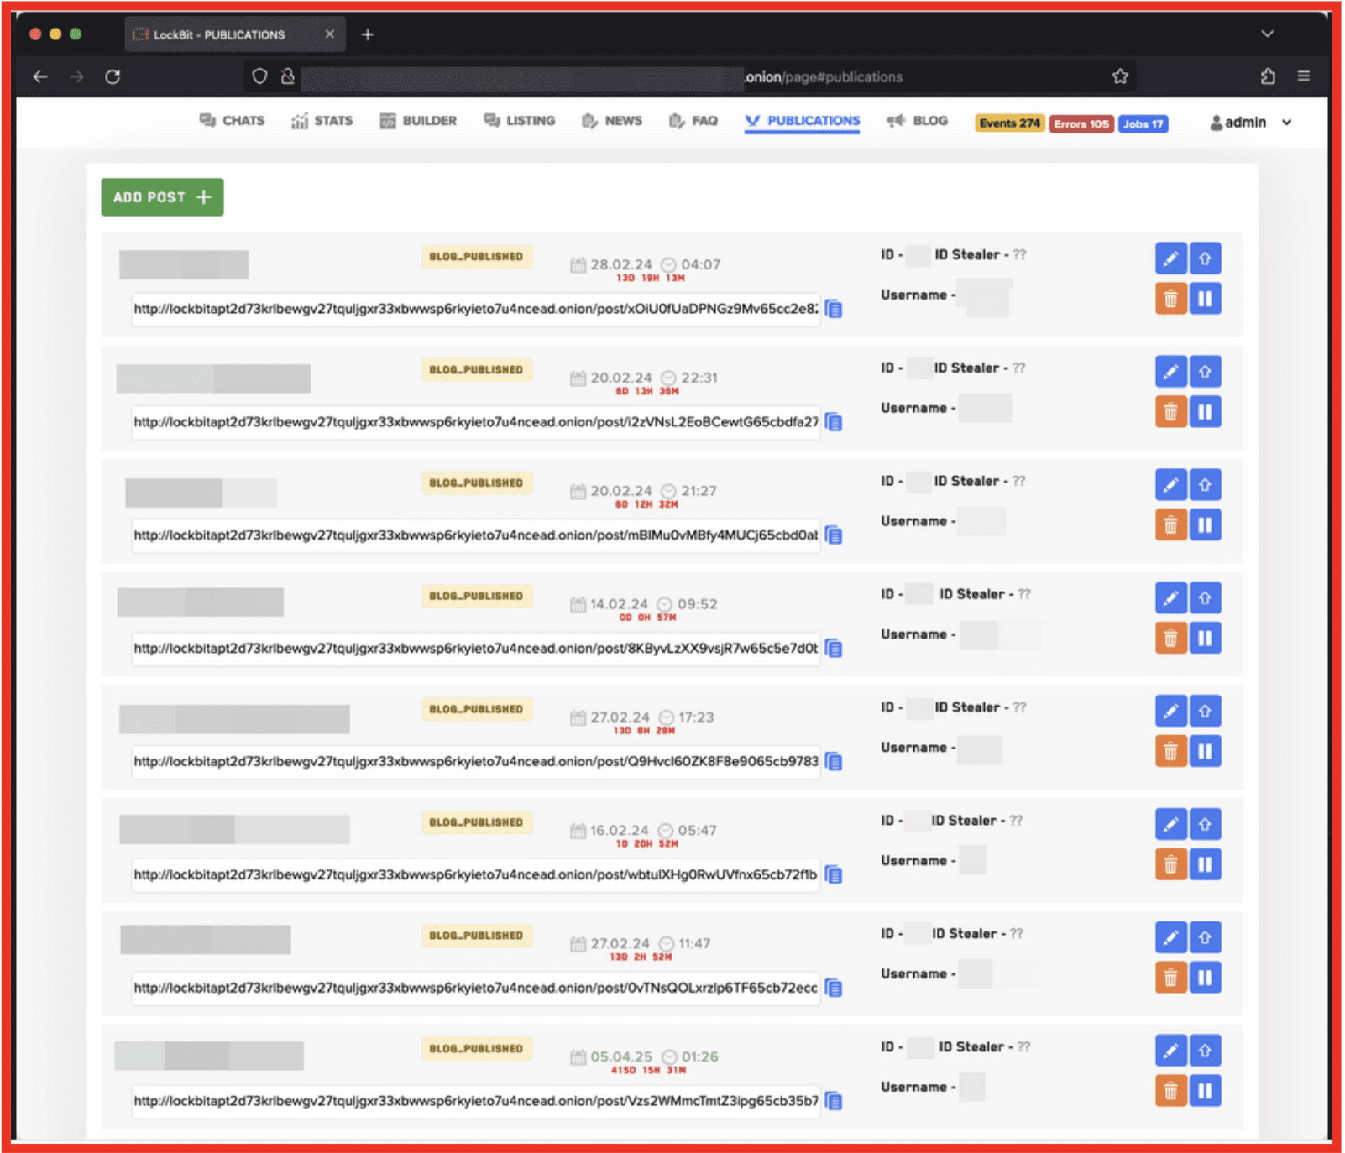The image size is (1345, 1153).
Task: Click the up-arrow icon on the 05.04.25 post
Action: click(1205, 1051)
